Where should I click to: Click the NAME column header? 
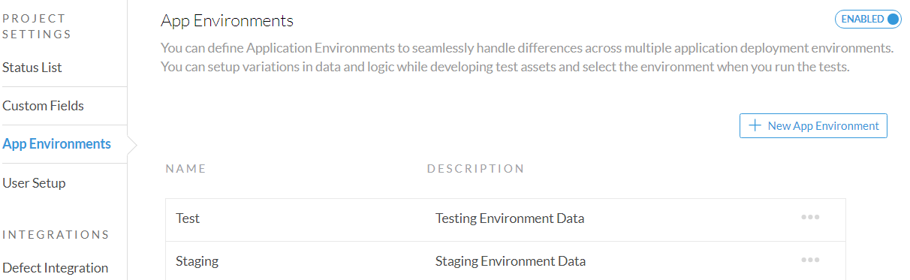coord(185,169)
